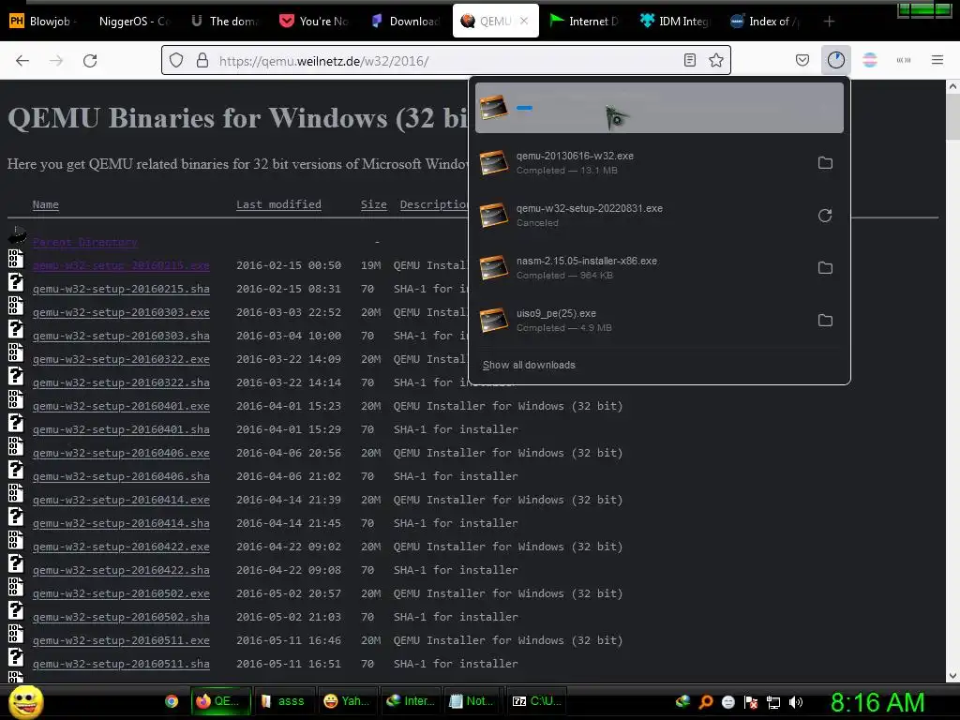Toggle reader view in address bar
Screen dimensions: 960x720
689,60
